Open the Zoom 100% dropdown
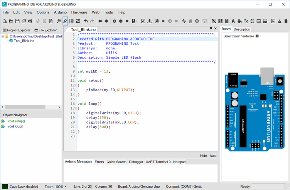 56,187
